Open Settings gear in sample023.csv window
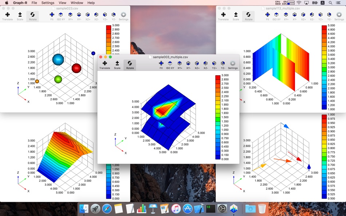346x216 pixels. [123, 16]
